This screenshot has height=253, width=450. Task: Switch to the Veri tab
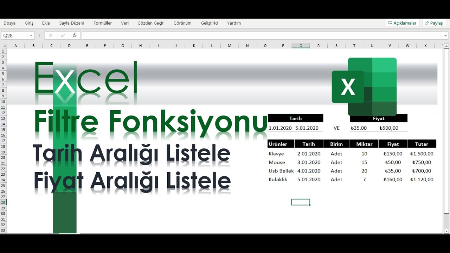[125, 23]
